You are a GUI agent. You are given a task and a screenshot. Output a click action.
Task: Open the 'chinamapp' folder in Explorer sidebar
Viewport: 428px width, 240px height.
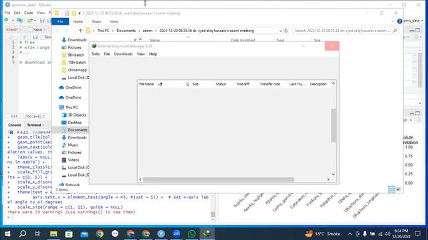[74, 70]
